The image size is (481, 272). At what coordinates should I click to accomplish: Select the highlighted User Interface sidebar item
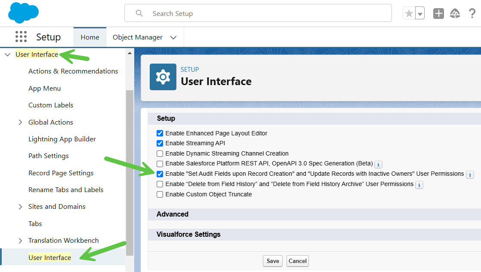pyautogui.click(x=50, y=257)
